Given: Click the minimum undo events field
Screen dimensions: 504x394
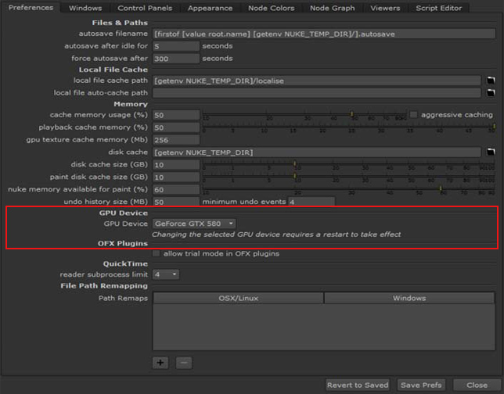Looking at the screenshot, I should click(x=311, y=202).
